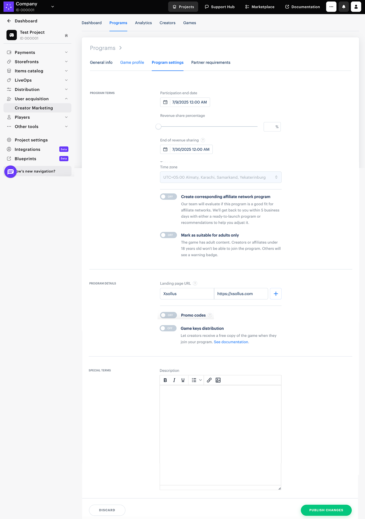Insert a link in the description editor
Screen dimensions: 365x519
pos(209,380)
